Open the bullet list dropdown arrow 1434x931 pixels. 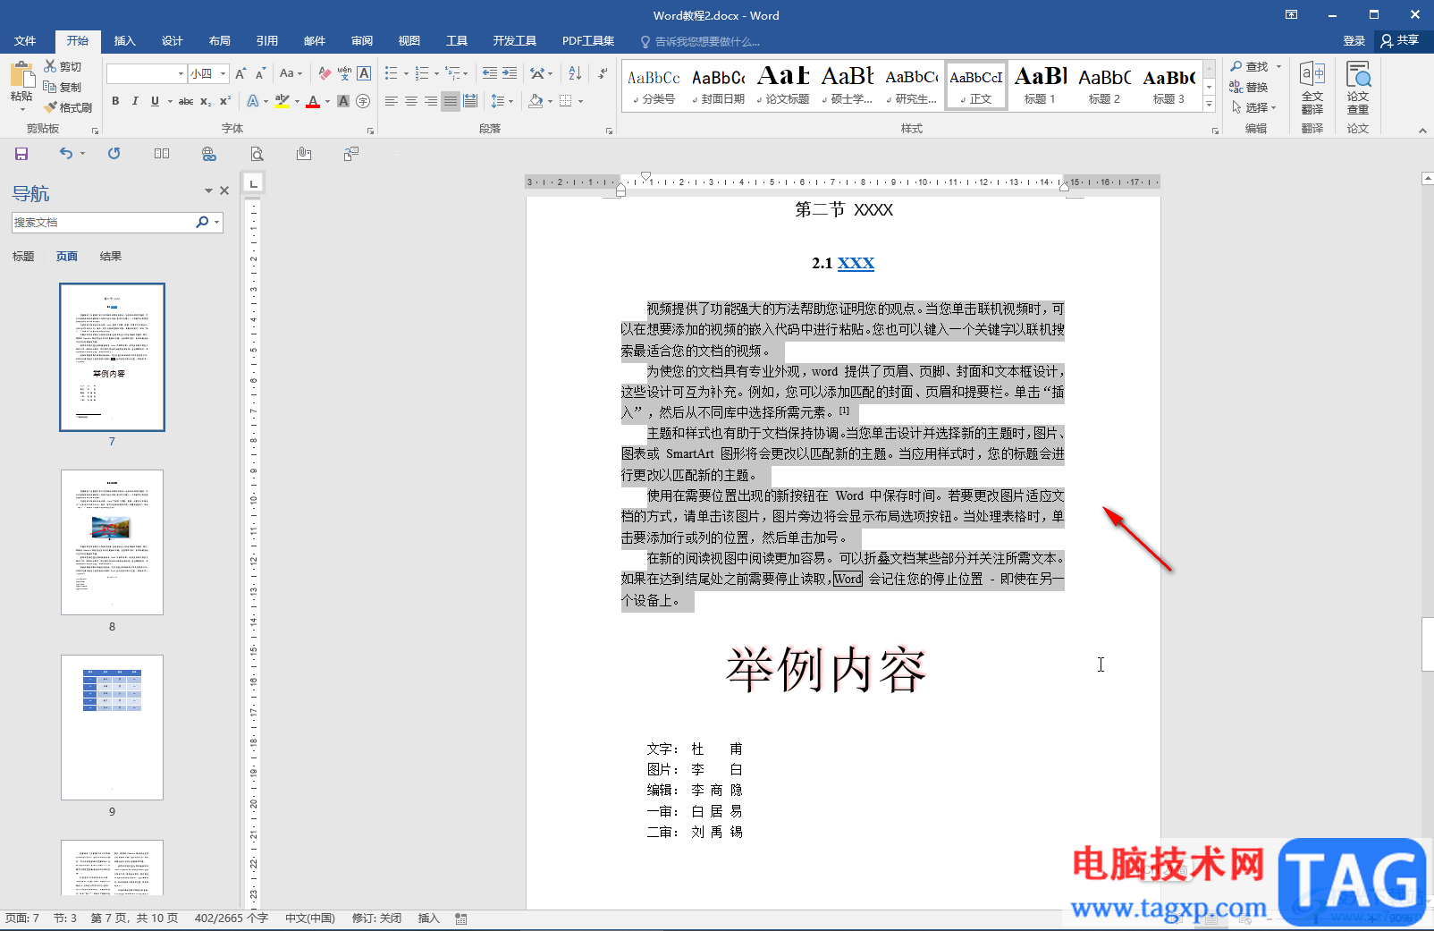tap(406, 73)
